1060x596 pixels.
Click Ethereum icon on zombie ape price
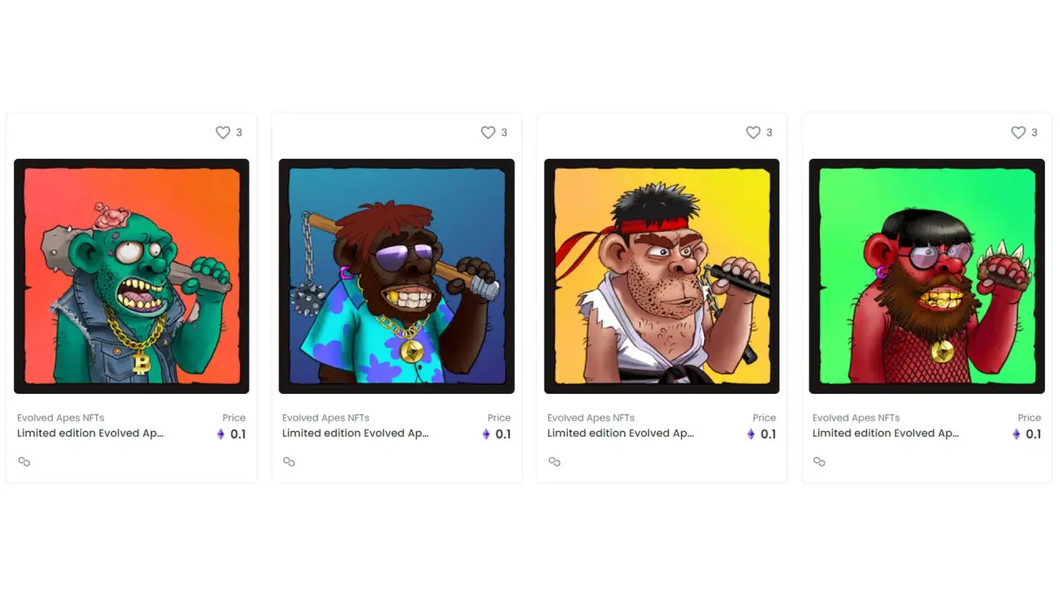[x=221, y=435]
